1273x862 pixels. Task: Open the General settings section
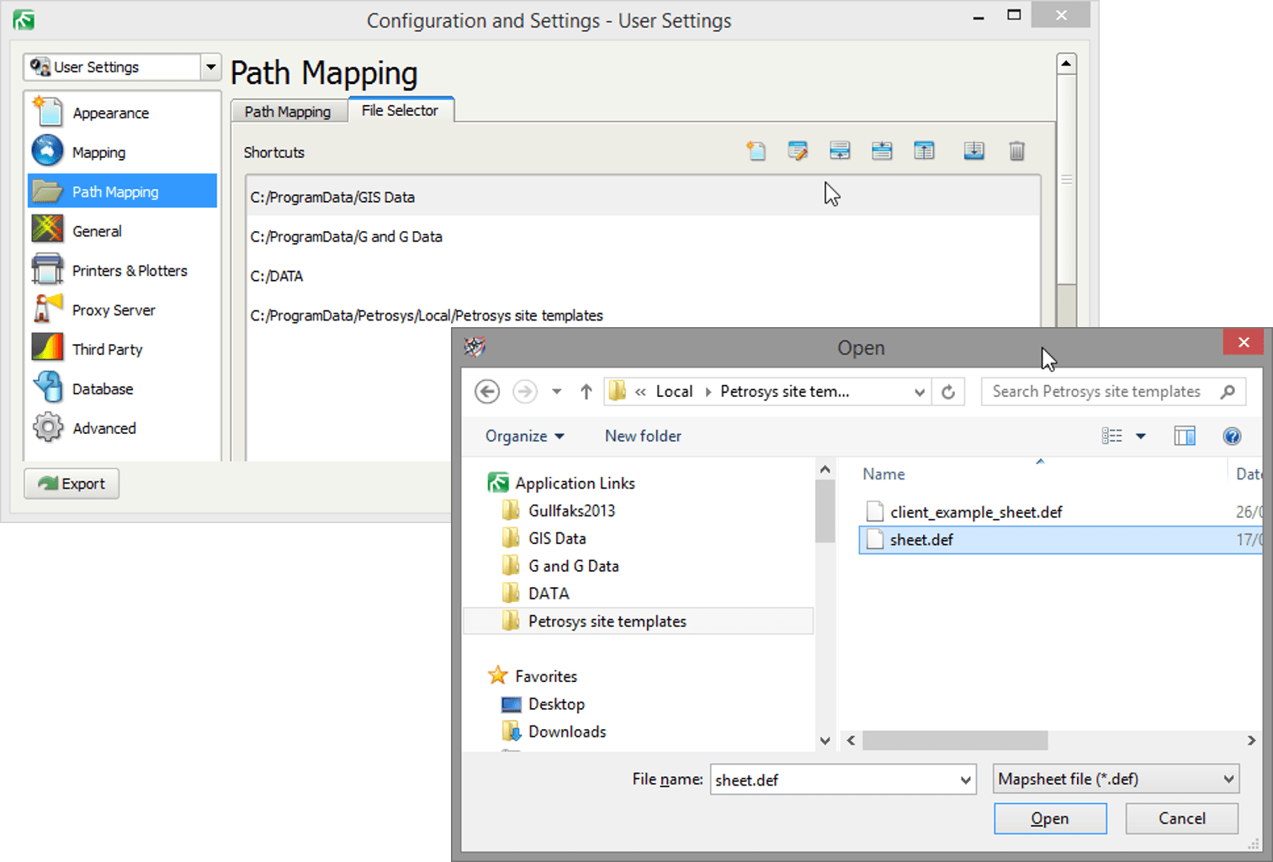click(123, 231)
